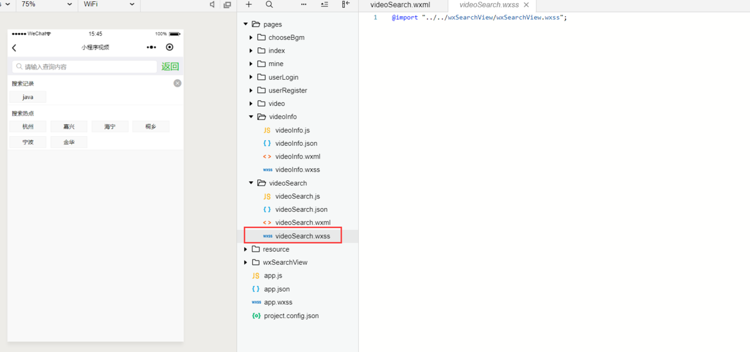Expand the index folder

pos(251,51)
